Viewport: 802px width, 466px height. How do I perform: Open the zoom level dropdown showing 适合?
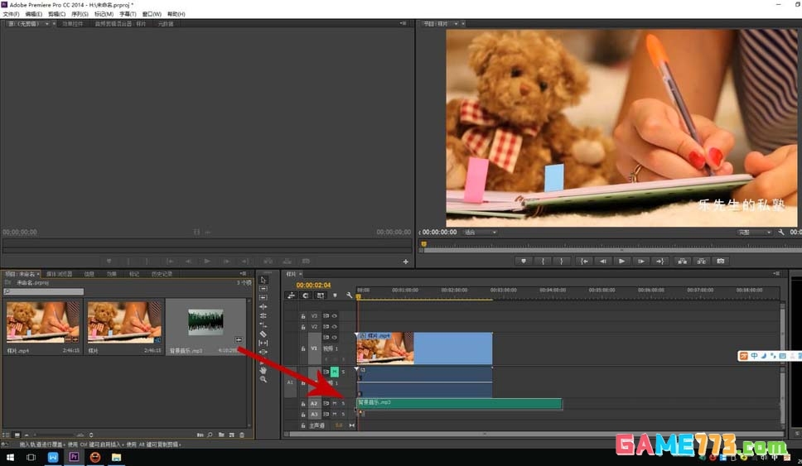480,233
